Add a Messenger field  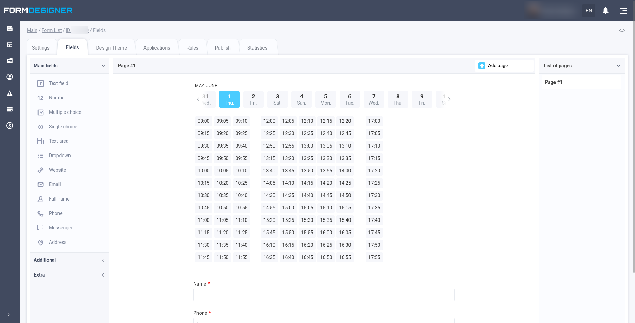[x=70, y=228]
